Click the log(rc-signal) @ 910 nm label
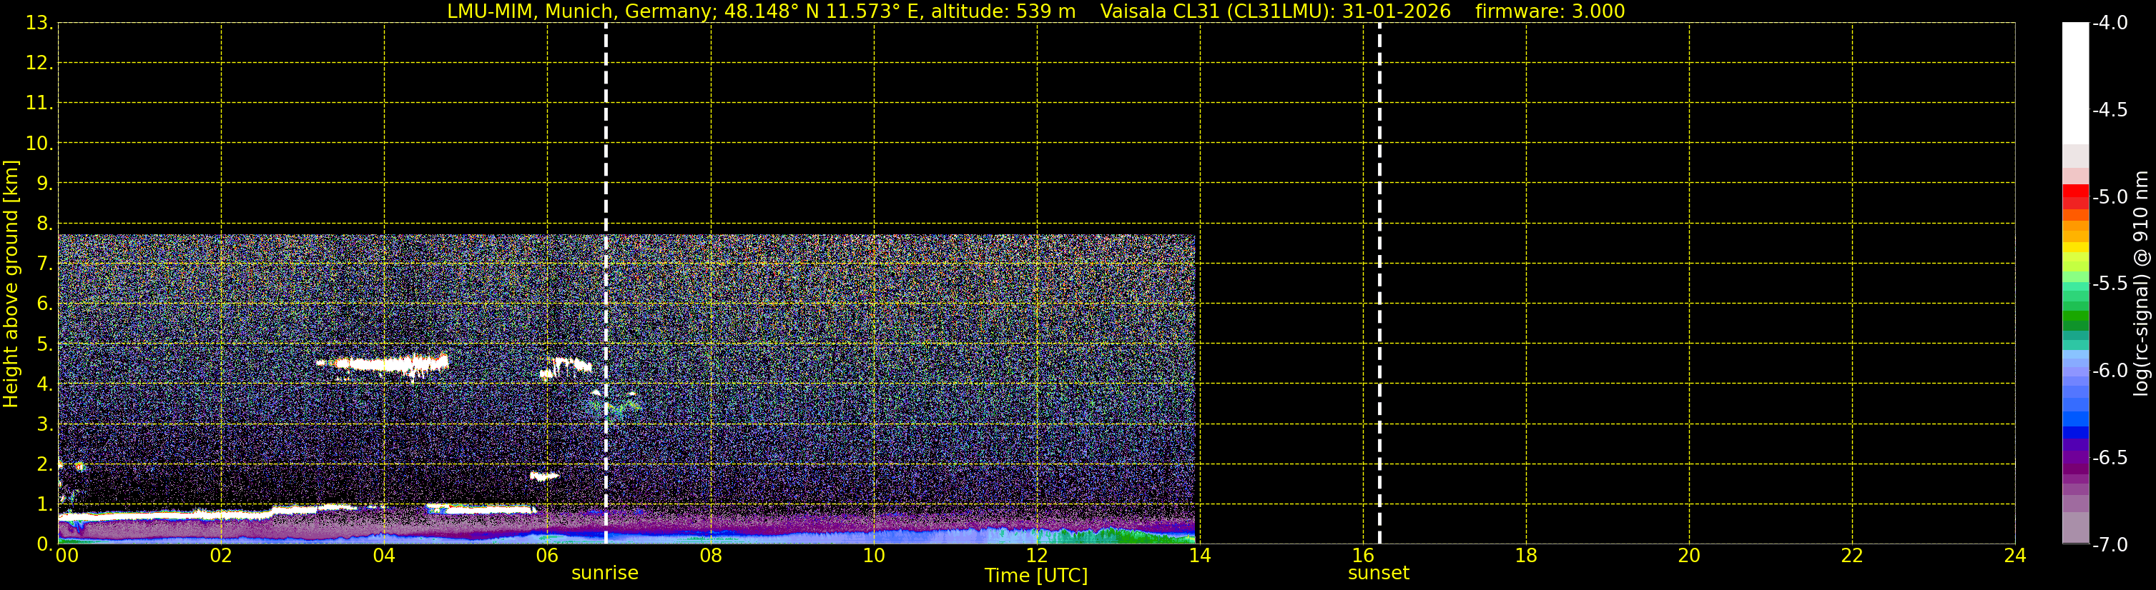Screen dimensions: 2156x590 (2141, 284)
